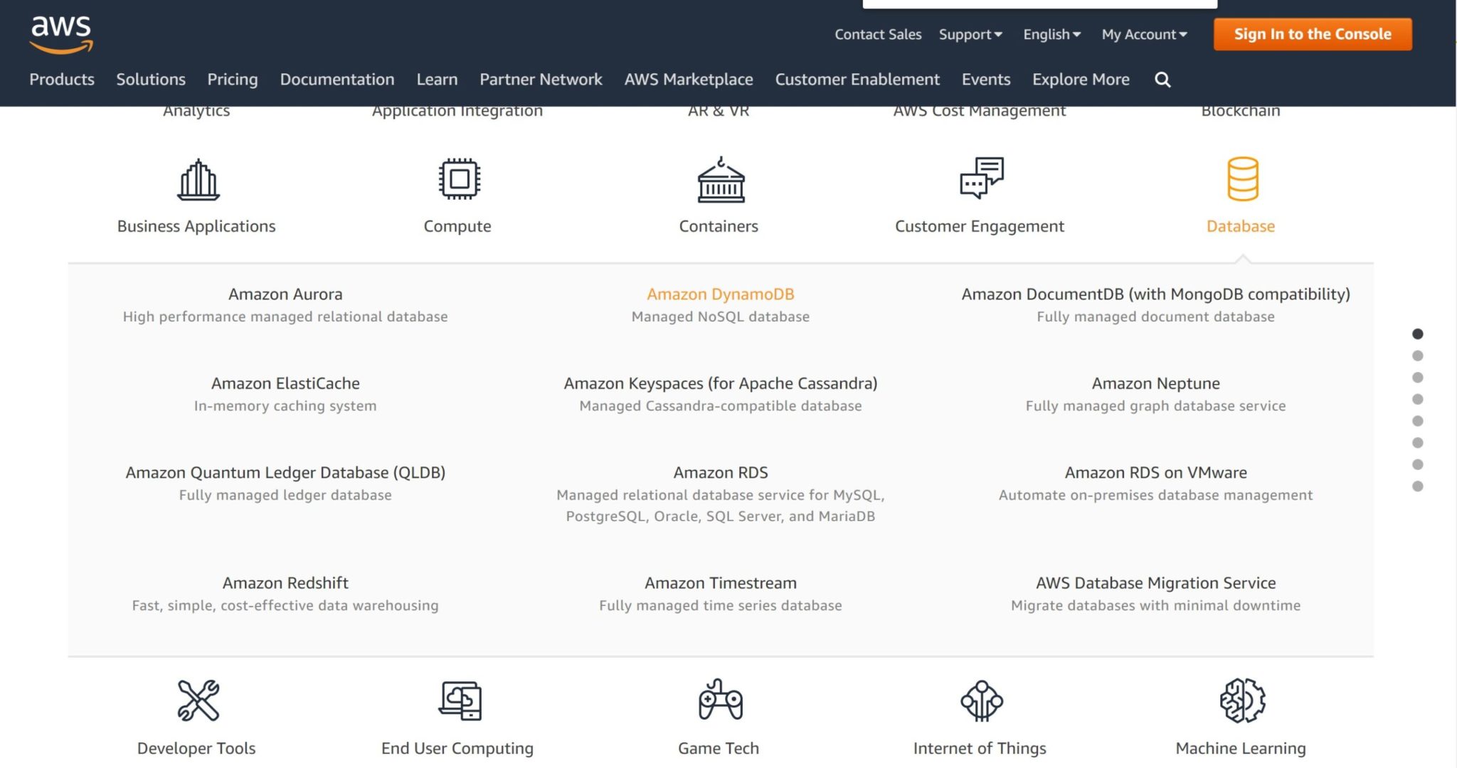1457x768 pixels.
Task: Click 'Managed NoSQL database' description
Action: pos(720,316)
